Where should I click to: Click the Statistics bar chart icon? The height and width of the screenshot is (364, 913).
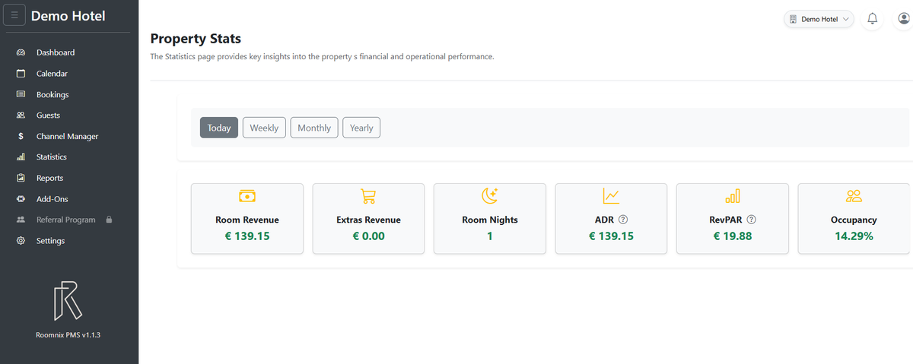pyautogui.click(x=21, y=157)
